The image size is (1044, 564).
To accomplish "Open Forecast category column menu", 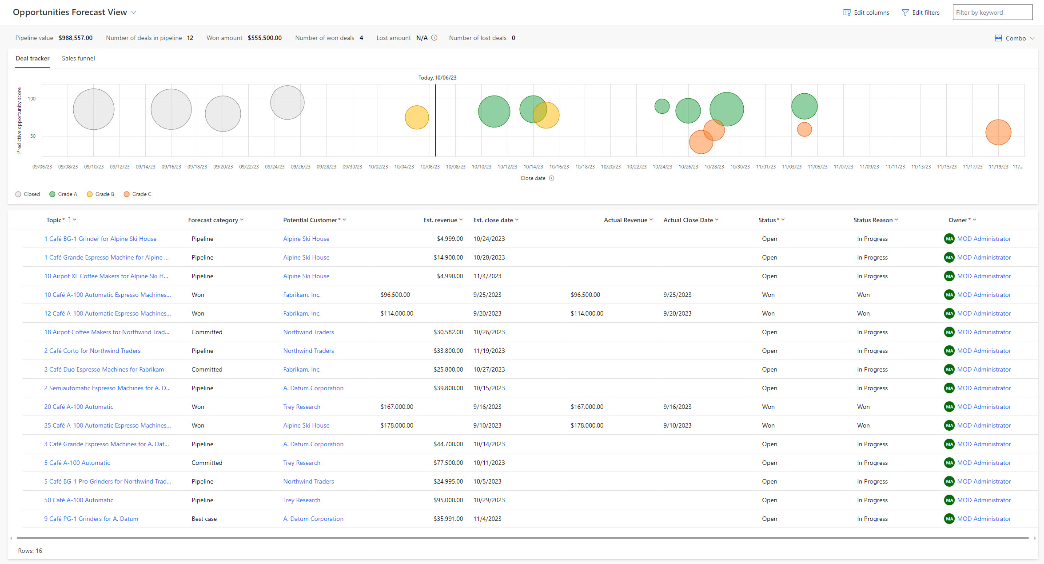I will [242, 220].
